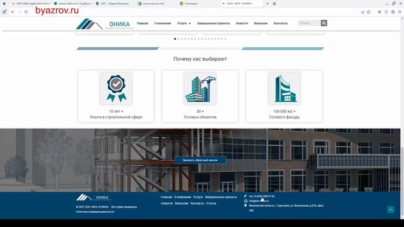The height and width of the screenshot is (227, 404).
Task: Open Завершенные проекты in top navigation
Action: [213, 23]
